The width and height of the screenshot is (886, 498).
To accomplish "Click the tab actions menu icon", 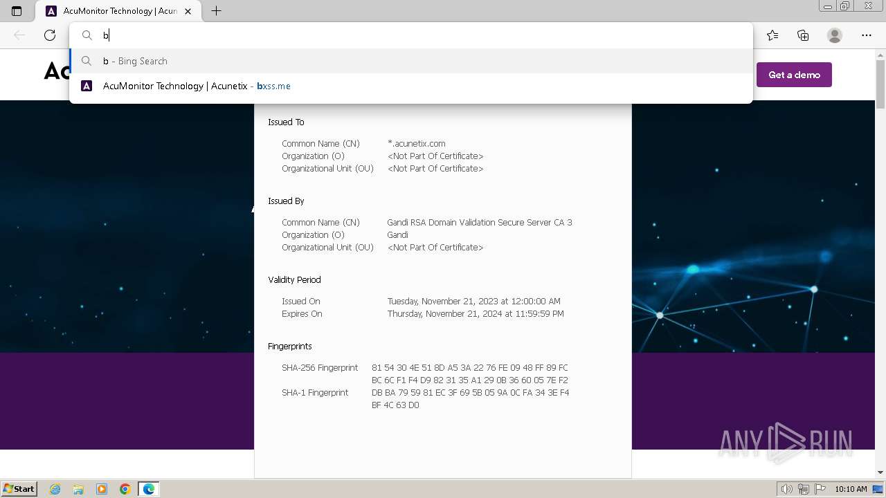I will [17, 11].
